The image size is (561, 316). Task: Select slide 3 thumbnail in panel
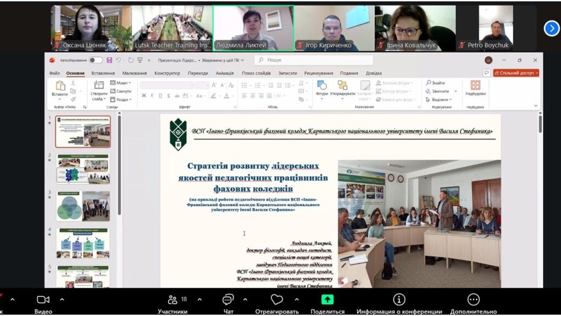pyautogui.click(x=83, y=206)
